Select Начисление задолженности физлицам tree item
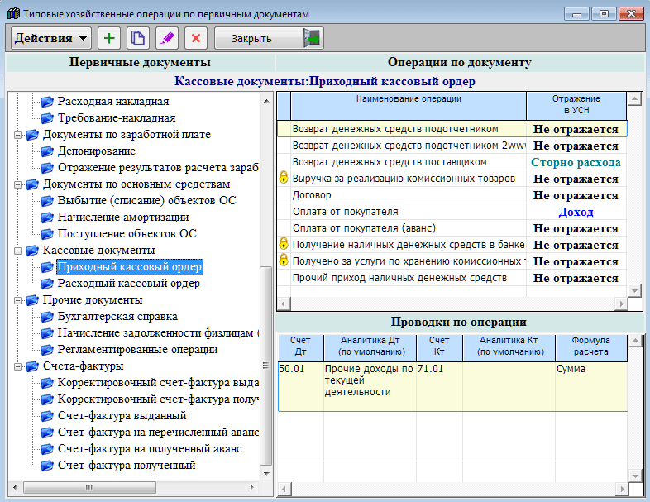650x502 pixels. pos(158,332)
